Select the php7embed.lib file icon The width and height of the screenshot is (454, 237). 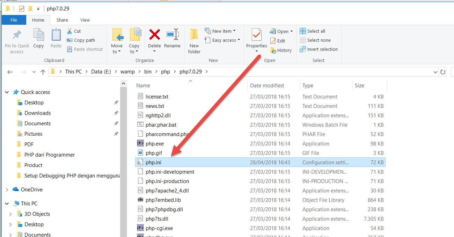click(140, 200)
